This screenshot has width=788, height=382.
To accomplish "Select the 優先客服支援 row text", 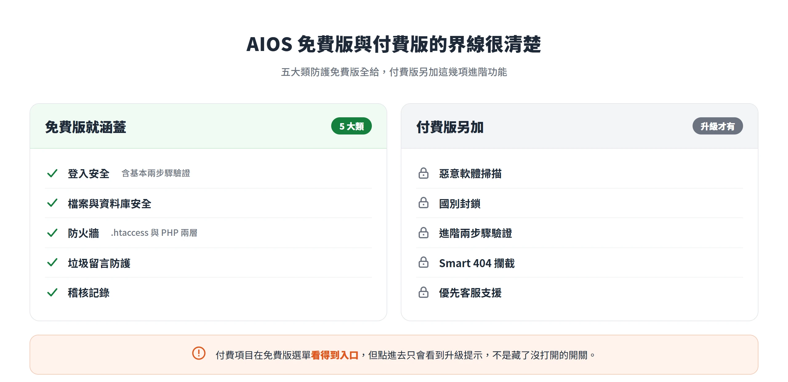I will point(470,293).
